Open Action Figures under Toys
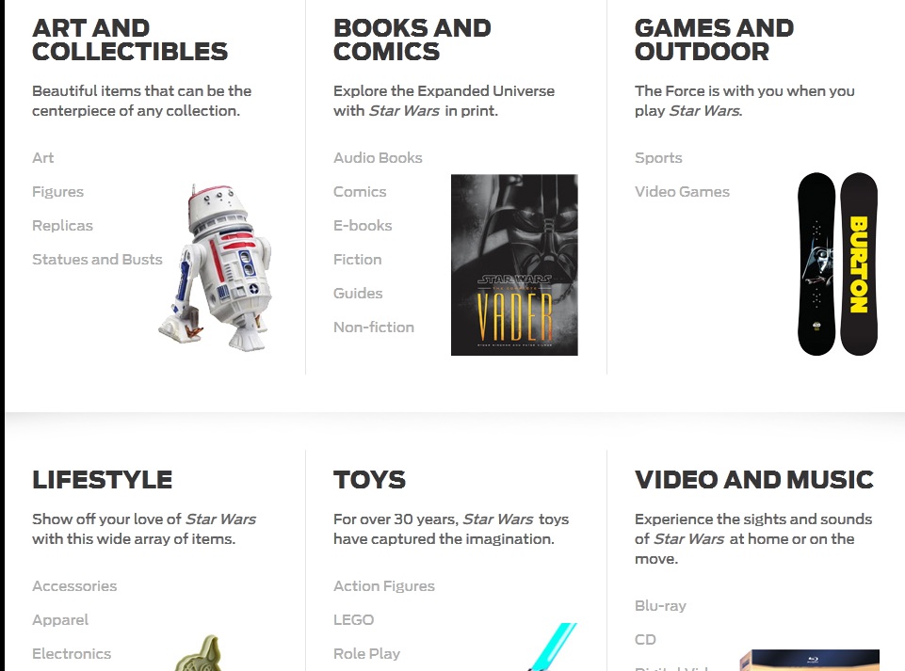This screenshot has height=671, width=905. [x=384, y=586]
